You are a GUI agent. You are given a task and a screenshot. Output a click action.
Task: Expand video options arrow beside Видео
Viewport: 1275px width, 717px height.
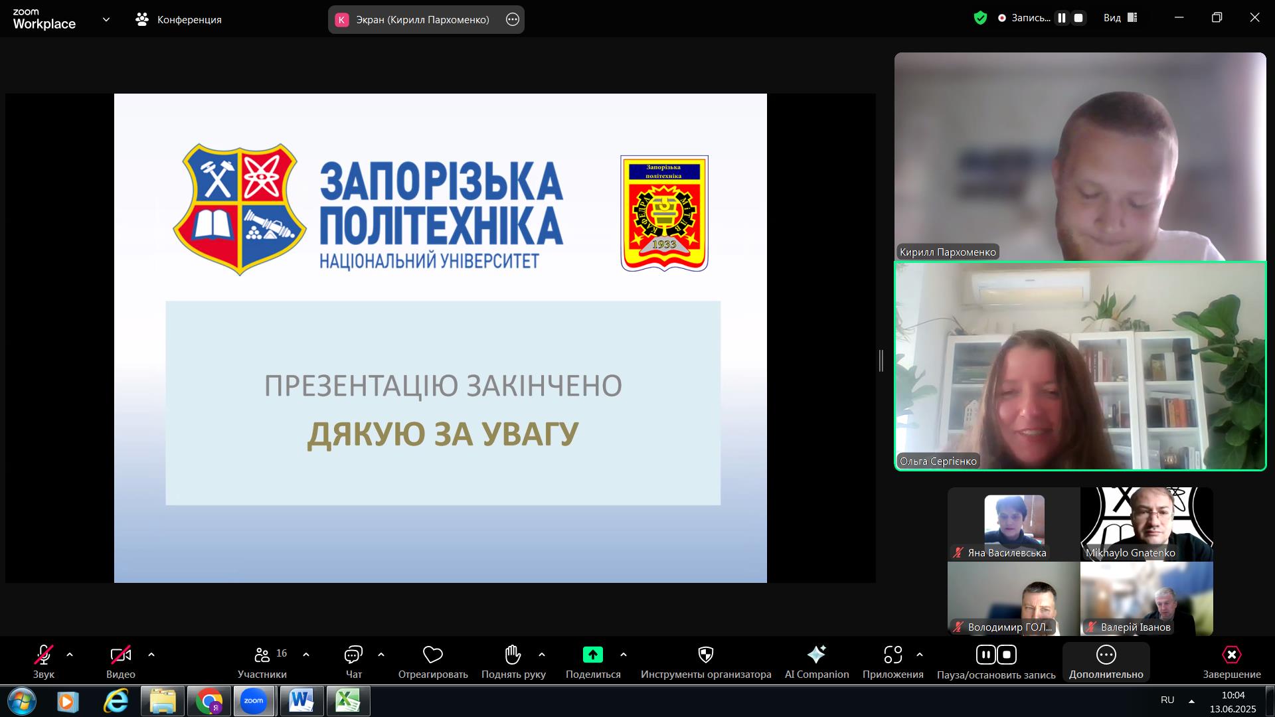point(151,655)
